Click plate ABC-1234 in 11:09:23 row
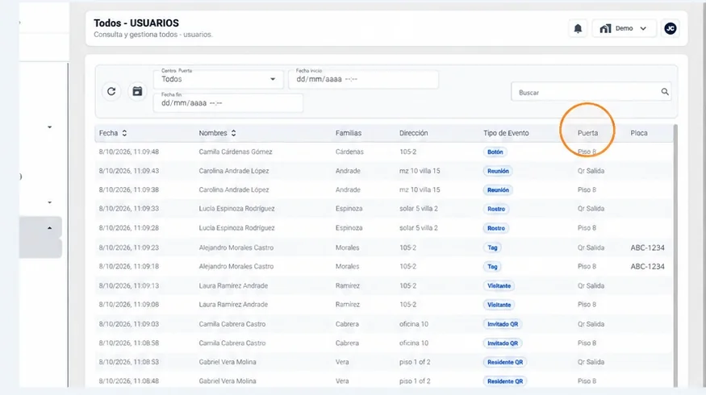This screenshot has width=706, height=395. [647, 247]
